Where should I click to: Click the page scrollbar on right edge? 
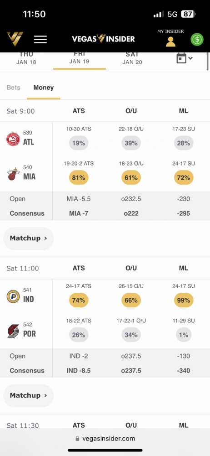coord(208,62)
